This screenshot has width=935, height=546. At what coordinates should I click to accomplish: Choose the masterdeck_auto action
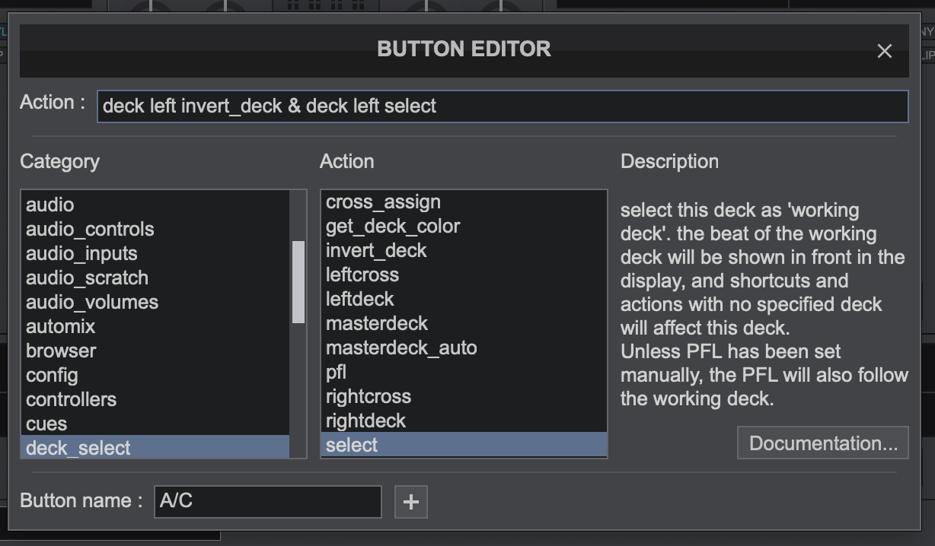[464, 348]
